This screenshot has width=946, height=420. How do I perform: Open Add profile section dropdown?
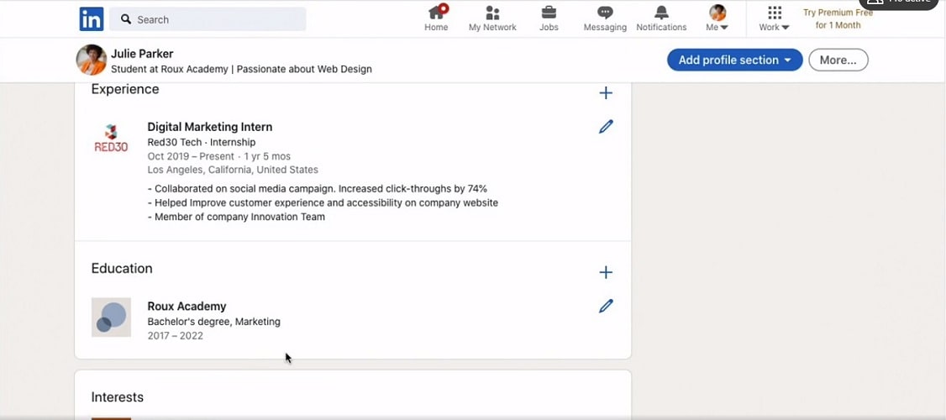tap(735, 60)
